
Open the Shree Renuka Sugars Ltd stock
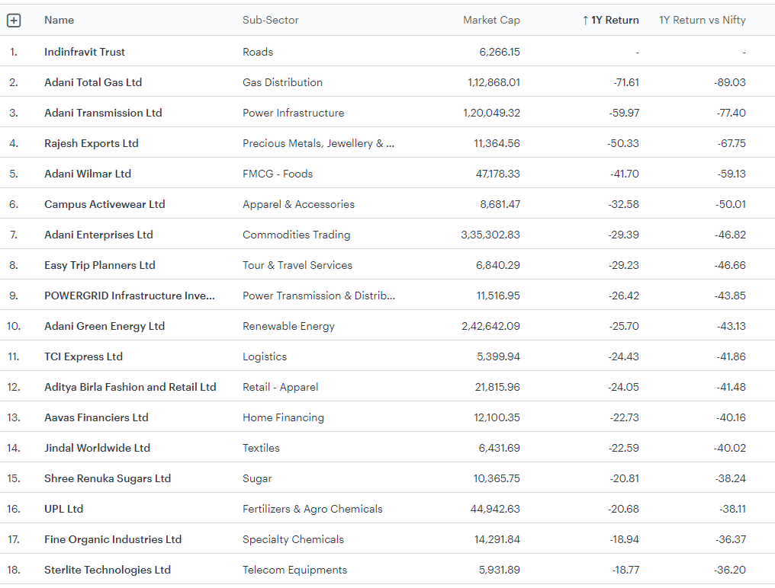(108, 479)
